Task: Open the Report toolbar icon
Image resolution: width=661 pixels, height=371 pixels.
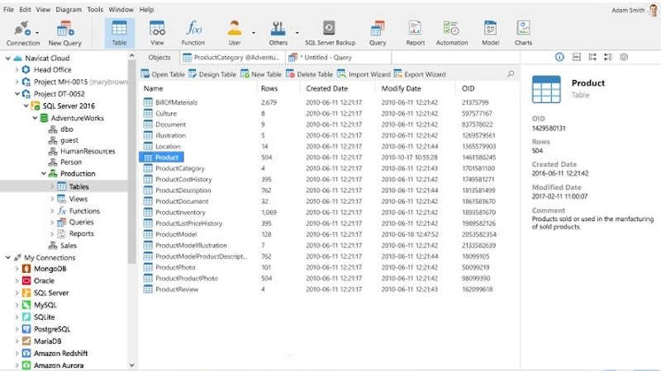Action: coord(416,33)
